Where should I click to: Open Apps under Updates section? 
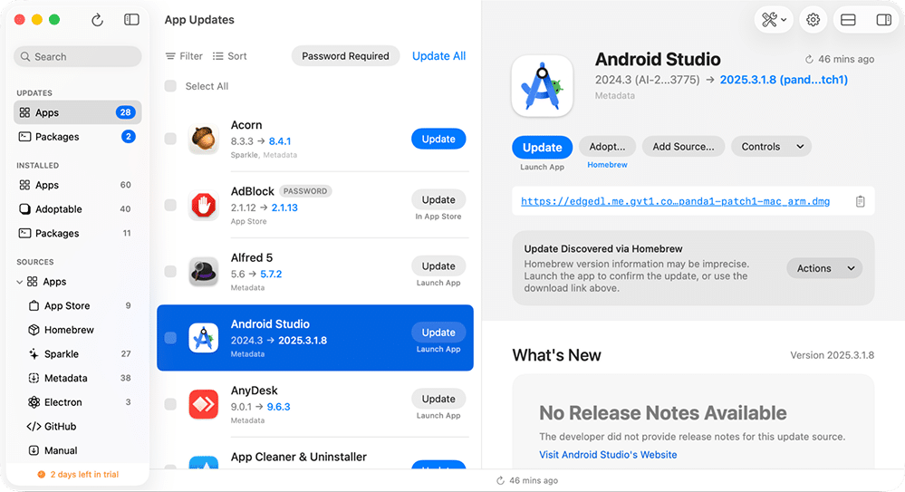coord(78,112)
